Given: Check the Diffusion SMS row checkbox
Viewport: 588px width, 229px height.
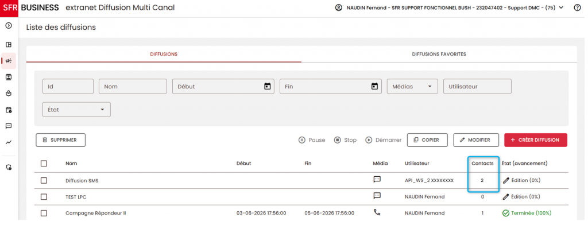Looking at the screenshot, I should pyautogui.click(x=44, y=180).
